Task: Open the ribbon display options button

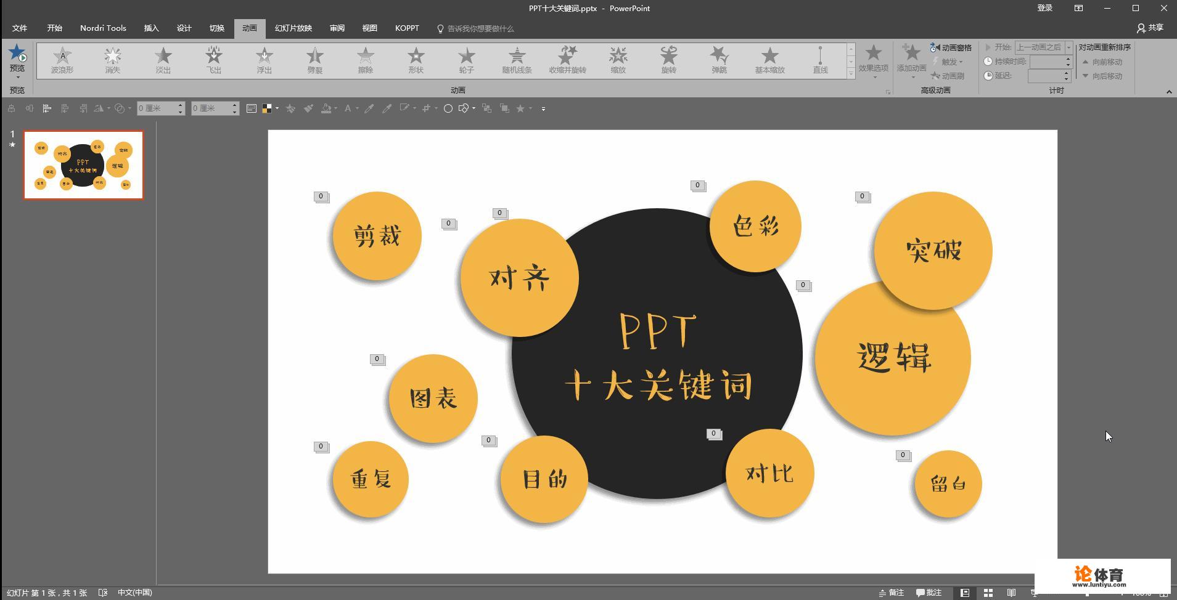Action: pos(1078,8)
